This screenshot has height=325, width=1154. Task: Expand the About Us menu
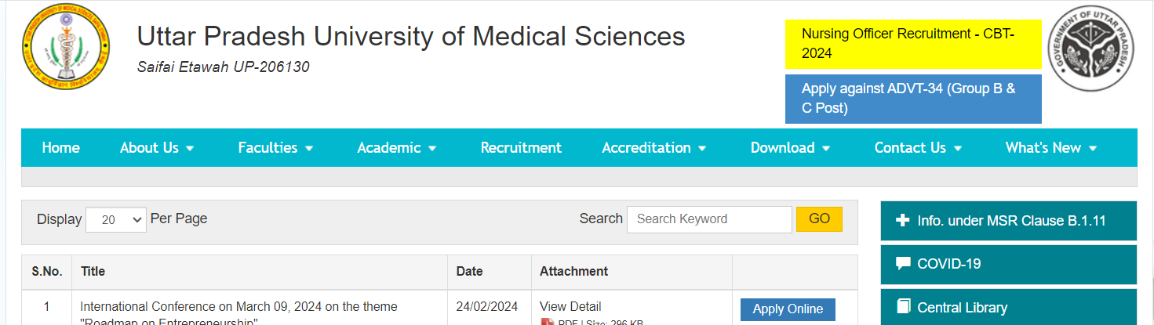coord(157,147)
